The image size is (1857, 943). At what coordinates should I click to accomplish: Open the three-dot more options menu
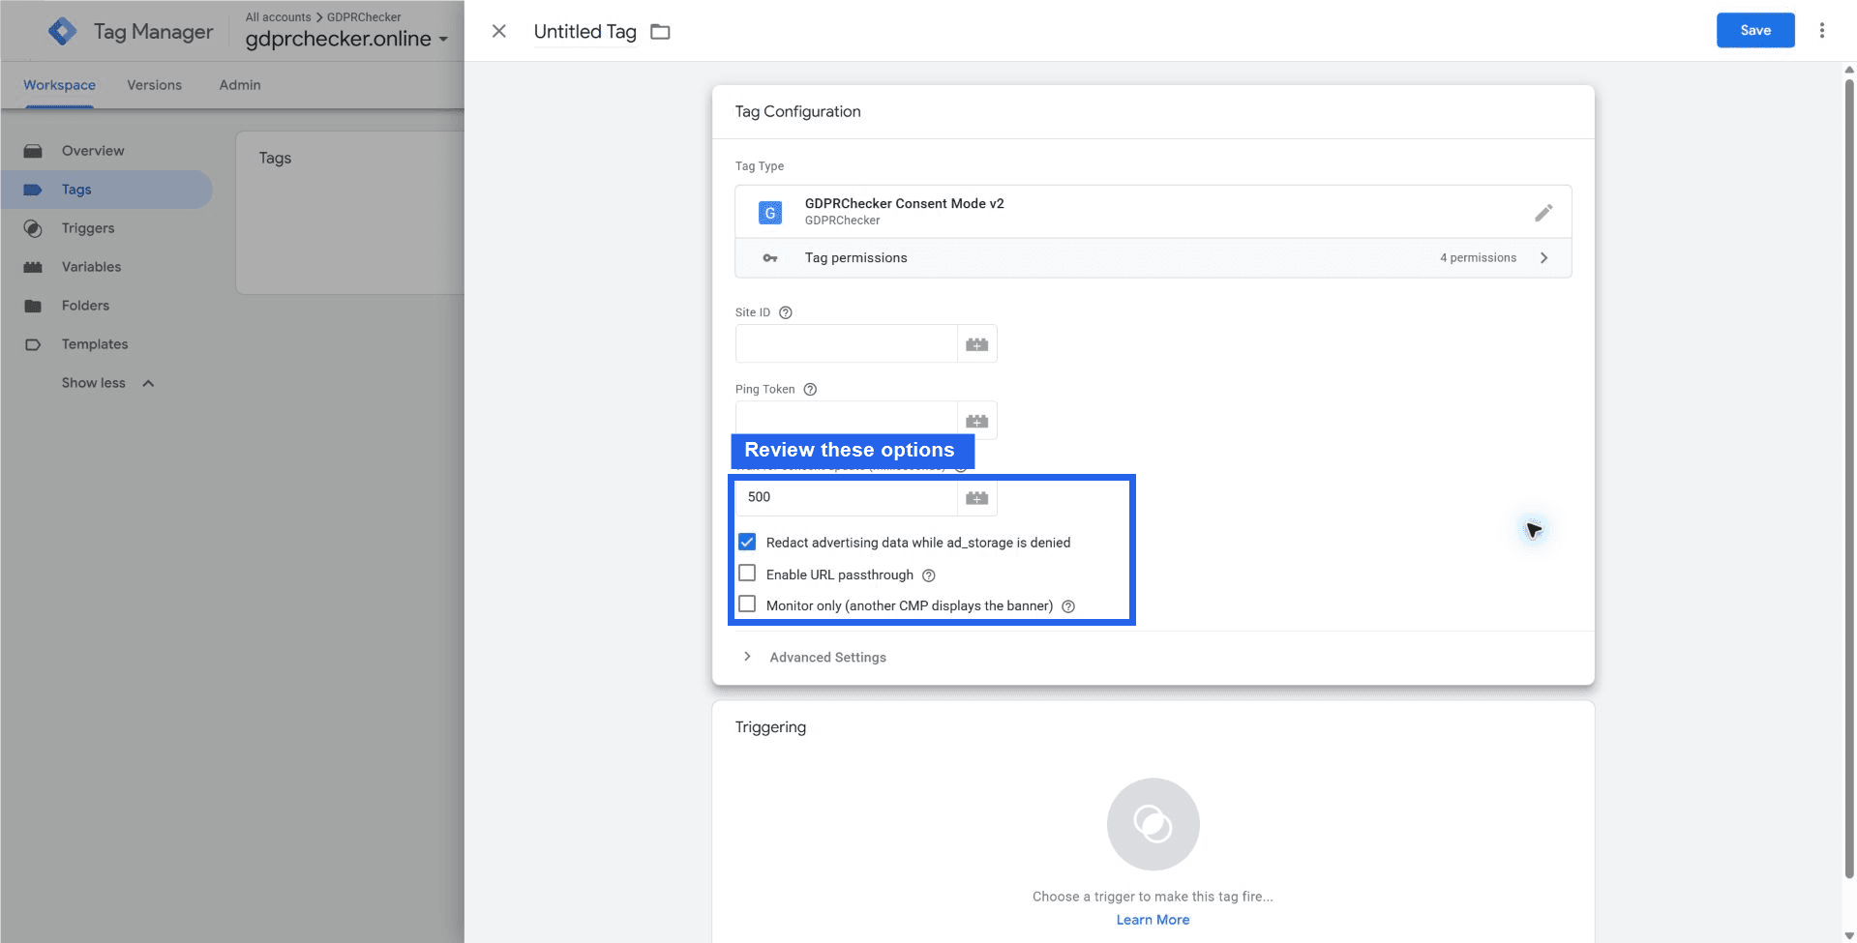(1822, 31)
